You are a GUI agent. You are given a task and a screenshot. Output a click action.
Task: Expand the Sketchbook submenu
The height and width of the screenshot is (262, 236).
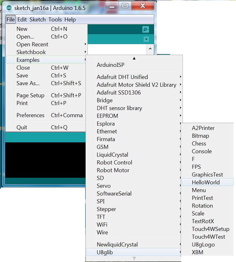pyautogui.click(x=46, y=52)
